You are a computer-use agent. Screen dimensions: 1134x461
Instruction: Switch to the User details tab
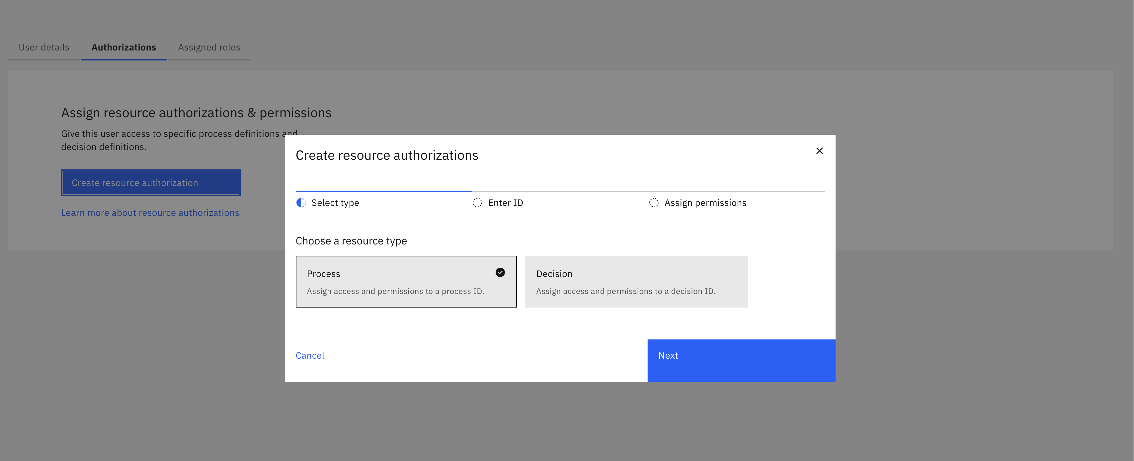pyautogui.click(x=44, y=47)
